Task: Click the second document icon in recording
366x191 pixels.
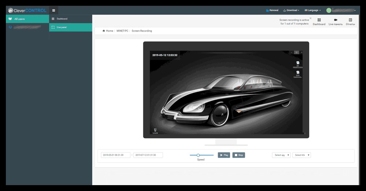Action: [x=297, y=74]
